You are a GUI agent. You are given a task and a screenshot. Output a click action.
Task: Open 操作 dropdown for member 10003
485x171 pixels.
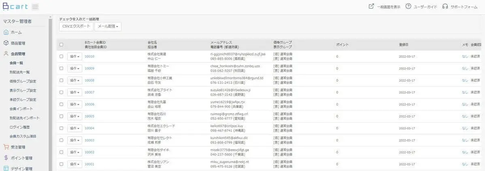tap(74, 140)
